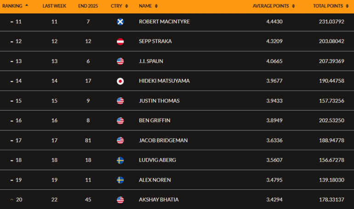Click the Sweden flag beside Alex Noren
The width and height of the screenshot is (354, 209).
coord(120,180)
